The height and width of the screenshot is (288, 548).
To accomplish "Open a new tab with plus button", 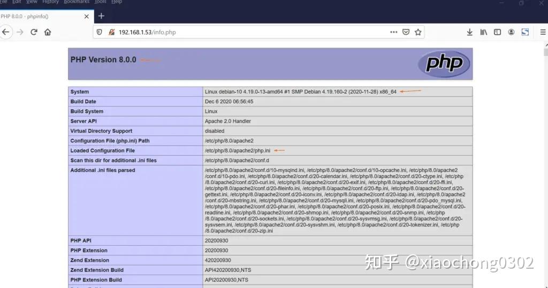I will coord(101,16).
